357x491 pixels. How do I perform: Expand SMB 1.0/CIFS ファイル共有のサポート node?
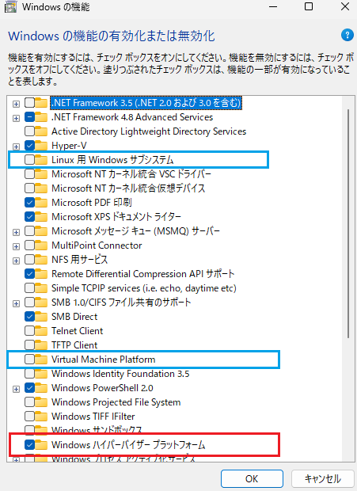pos(16,303)
